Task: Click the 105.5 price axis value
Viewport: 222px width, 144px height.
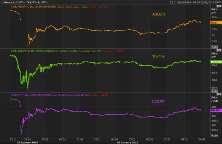Action: 214,130
